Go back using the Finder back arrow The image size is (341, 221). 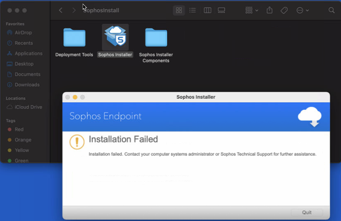pos(61,10)
